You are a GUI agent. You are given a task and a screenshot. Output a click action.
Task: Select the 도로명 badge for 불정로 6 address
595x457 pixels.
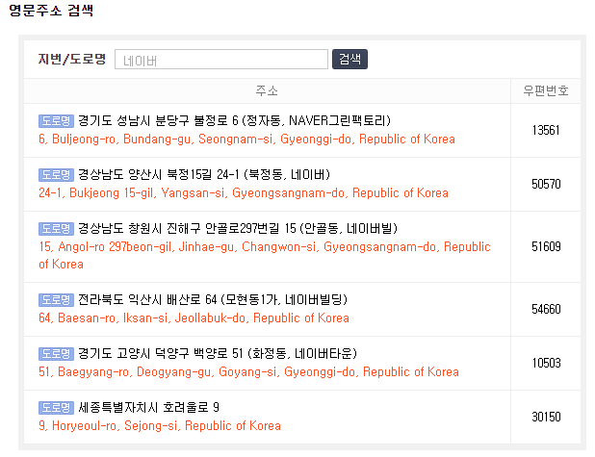pos(56,121)
